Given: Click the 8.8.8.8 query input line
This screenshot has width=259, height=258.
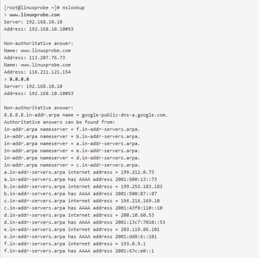Looking at the screenshot, I should click(x=17, y=79).
